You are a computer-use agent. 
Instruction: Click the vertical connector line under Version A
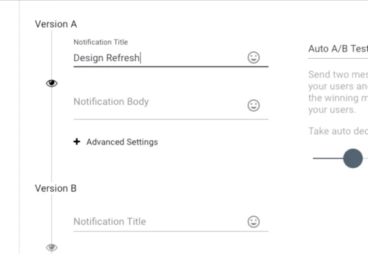52,135
